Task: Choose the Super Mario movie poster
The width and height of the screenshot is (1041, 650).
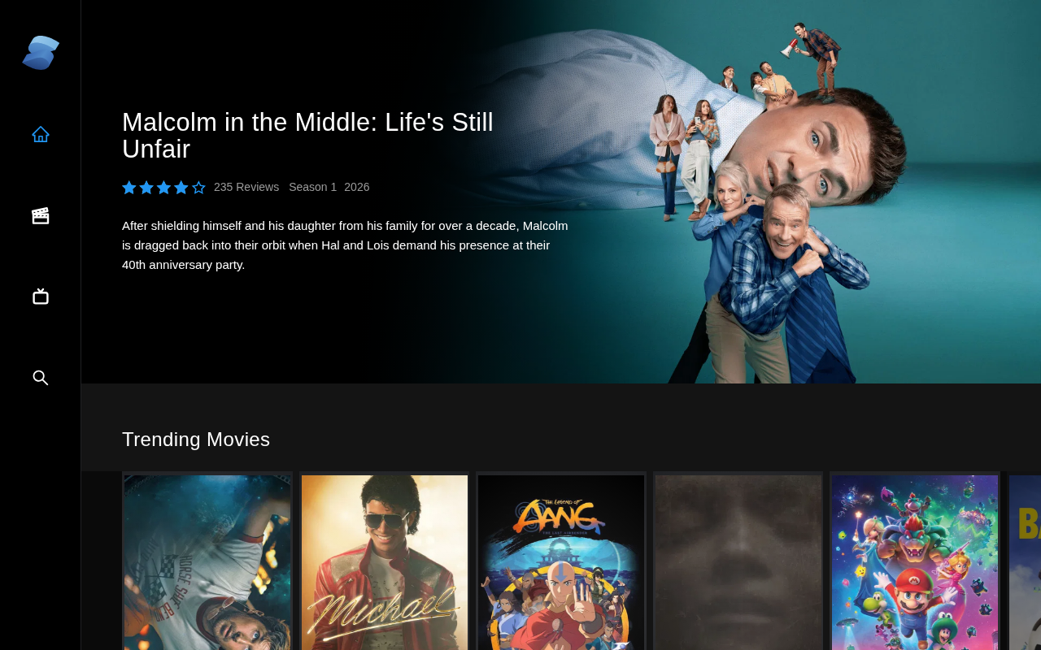Action: point(915,562)
